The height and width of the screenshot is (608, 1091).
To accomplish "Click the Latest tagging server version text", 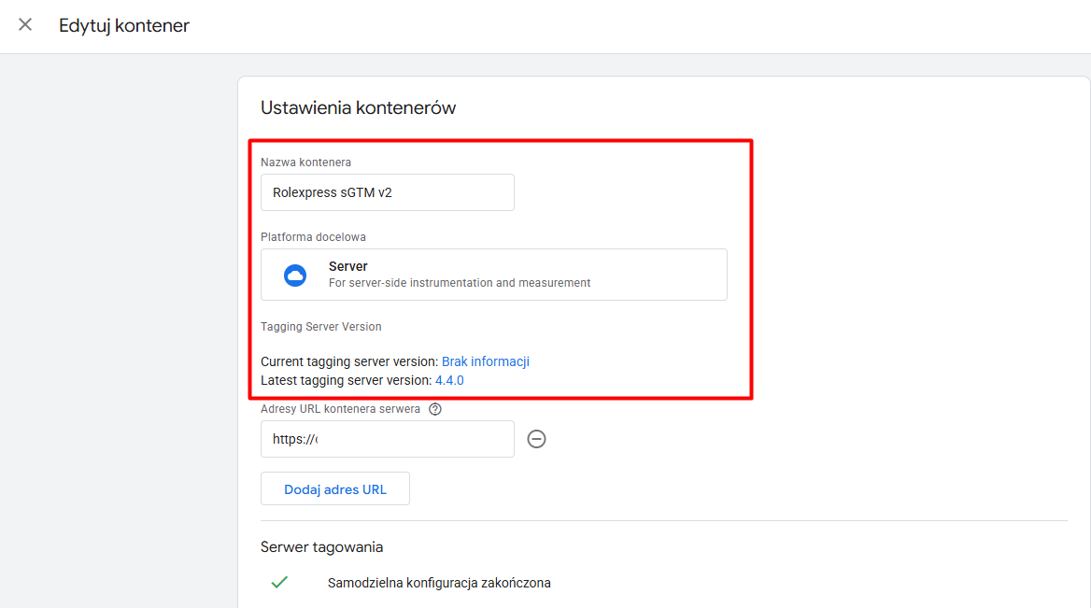I will tap(346, 380).
